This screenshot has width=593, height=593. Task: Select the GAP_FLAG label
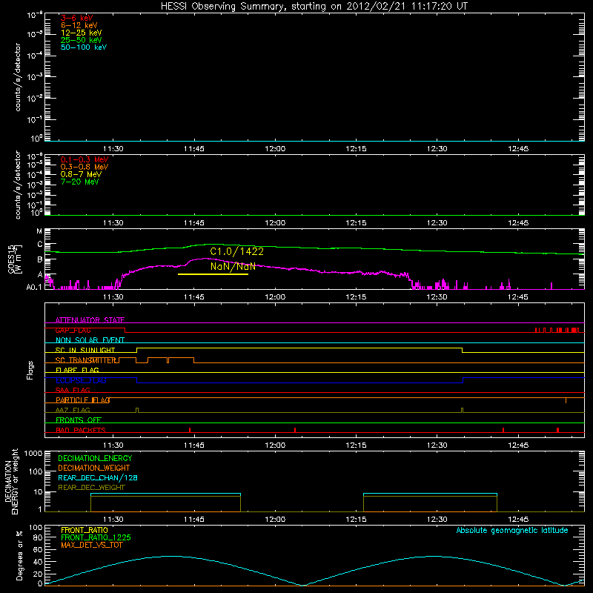point(73,330)
